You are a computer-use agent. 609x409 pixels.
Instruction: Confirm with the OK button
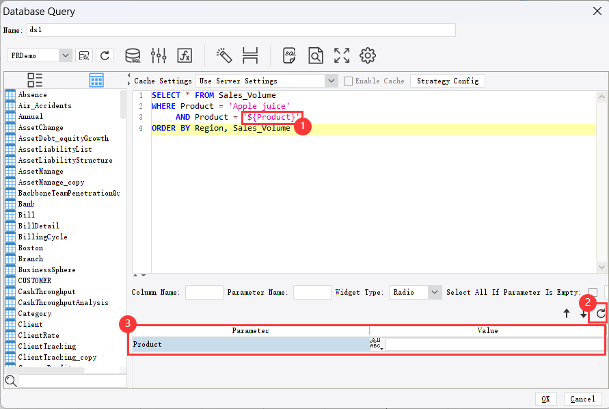point(545,399)
